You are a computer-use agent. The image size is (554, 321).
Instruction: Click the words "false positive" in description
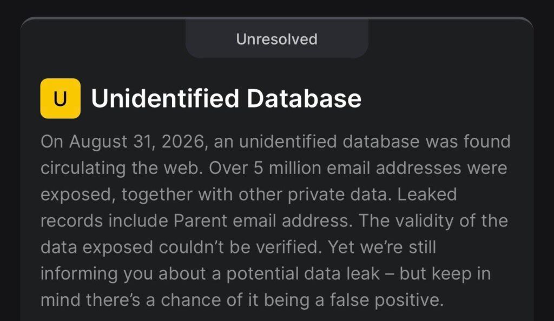pyautogui.click(x=386, y=300)
